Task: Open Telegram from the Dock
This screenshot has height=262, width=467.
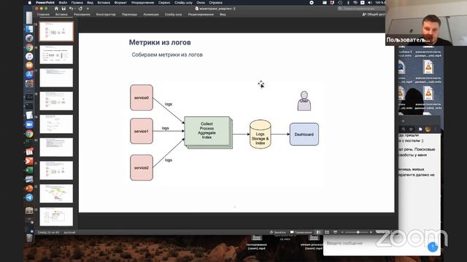Action: tap(29, 197)
